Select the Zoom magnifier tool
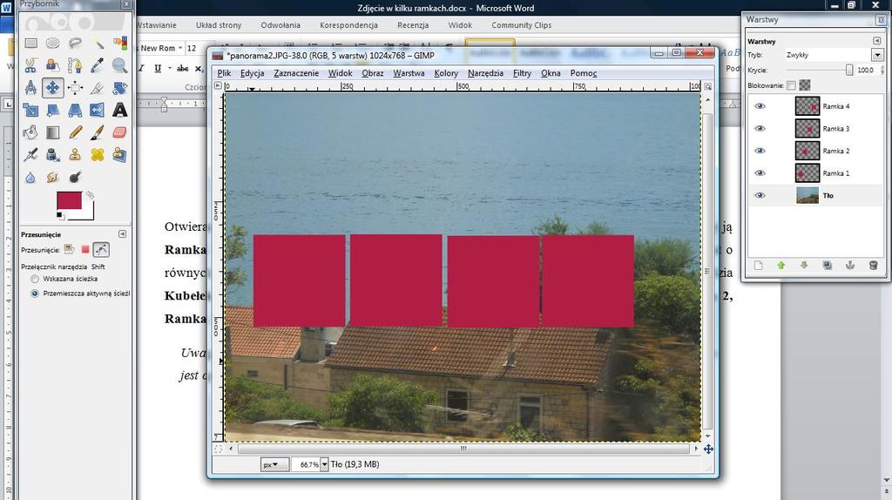Screen dimensions: 892x500 (119, 65)
